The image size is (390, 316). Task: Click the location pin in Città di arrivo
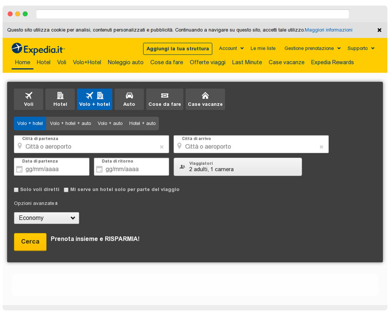[179, 146]
